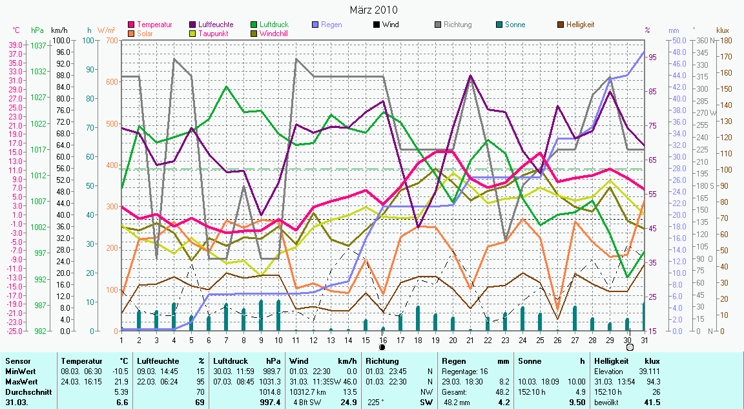
Task: Click the Sensor header in the table
Action: pyautogui.click(x=17, y=361)
